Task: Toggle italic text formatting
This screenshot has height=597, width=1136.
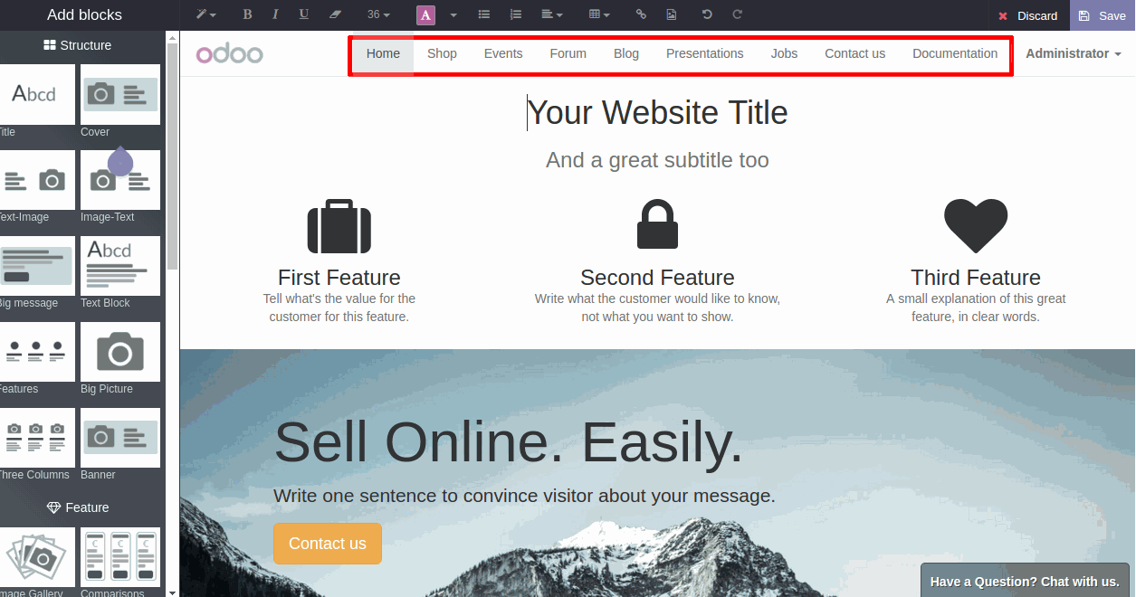Action: click(275, 14)
